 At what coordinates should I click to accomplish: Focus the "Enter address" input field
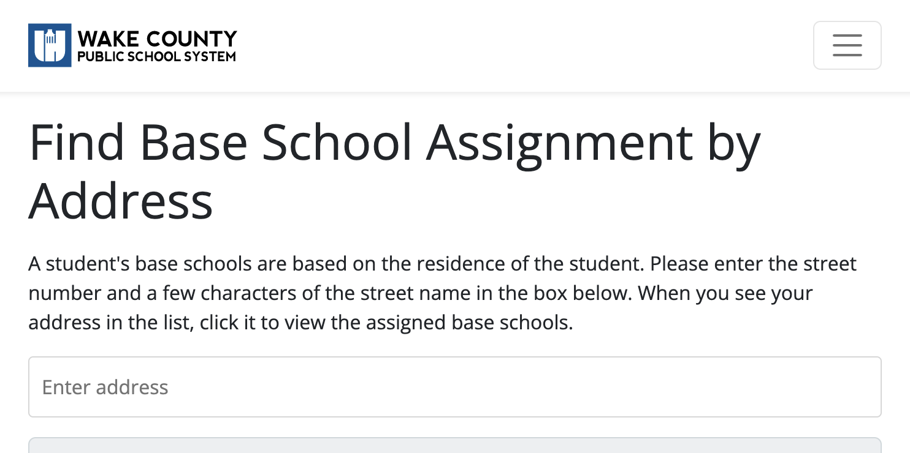454,387
